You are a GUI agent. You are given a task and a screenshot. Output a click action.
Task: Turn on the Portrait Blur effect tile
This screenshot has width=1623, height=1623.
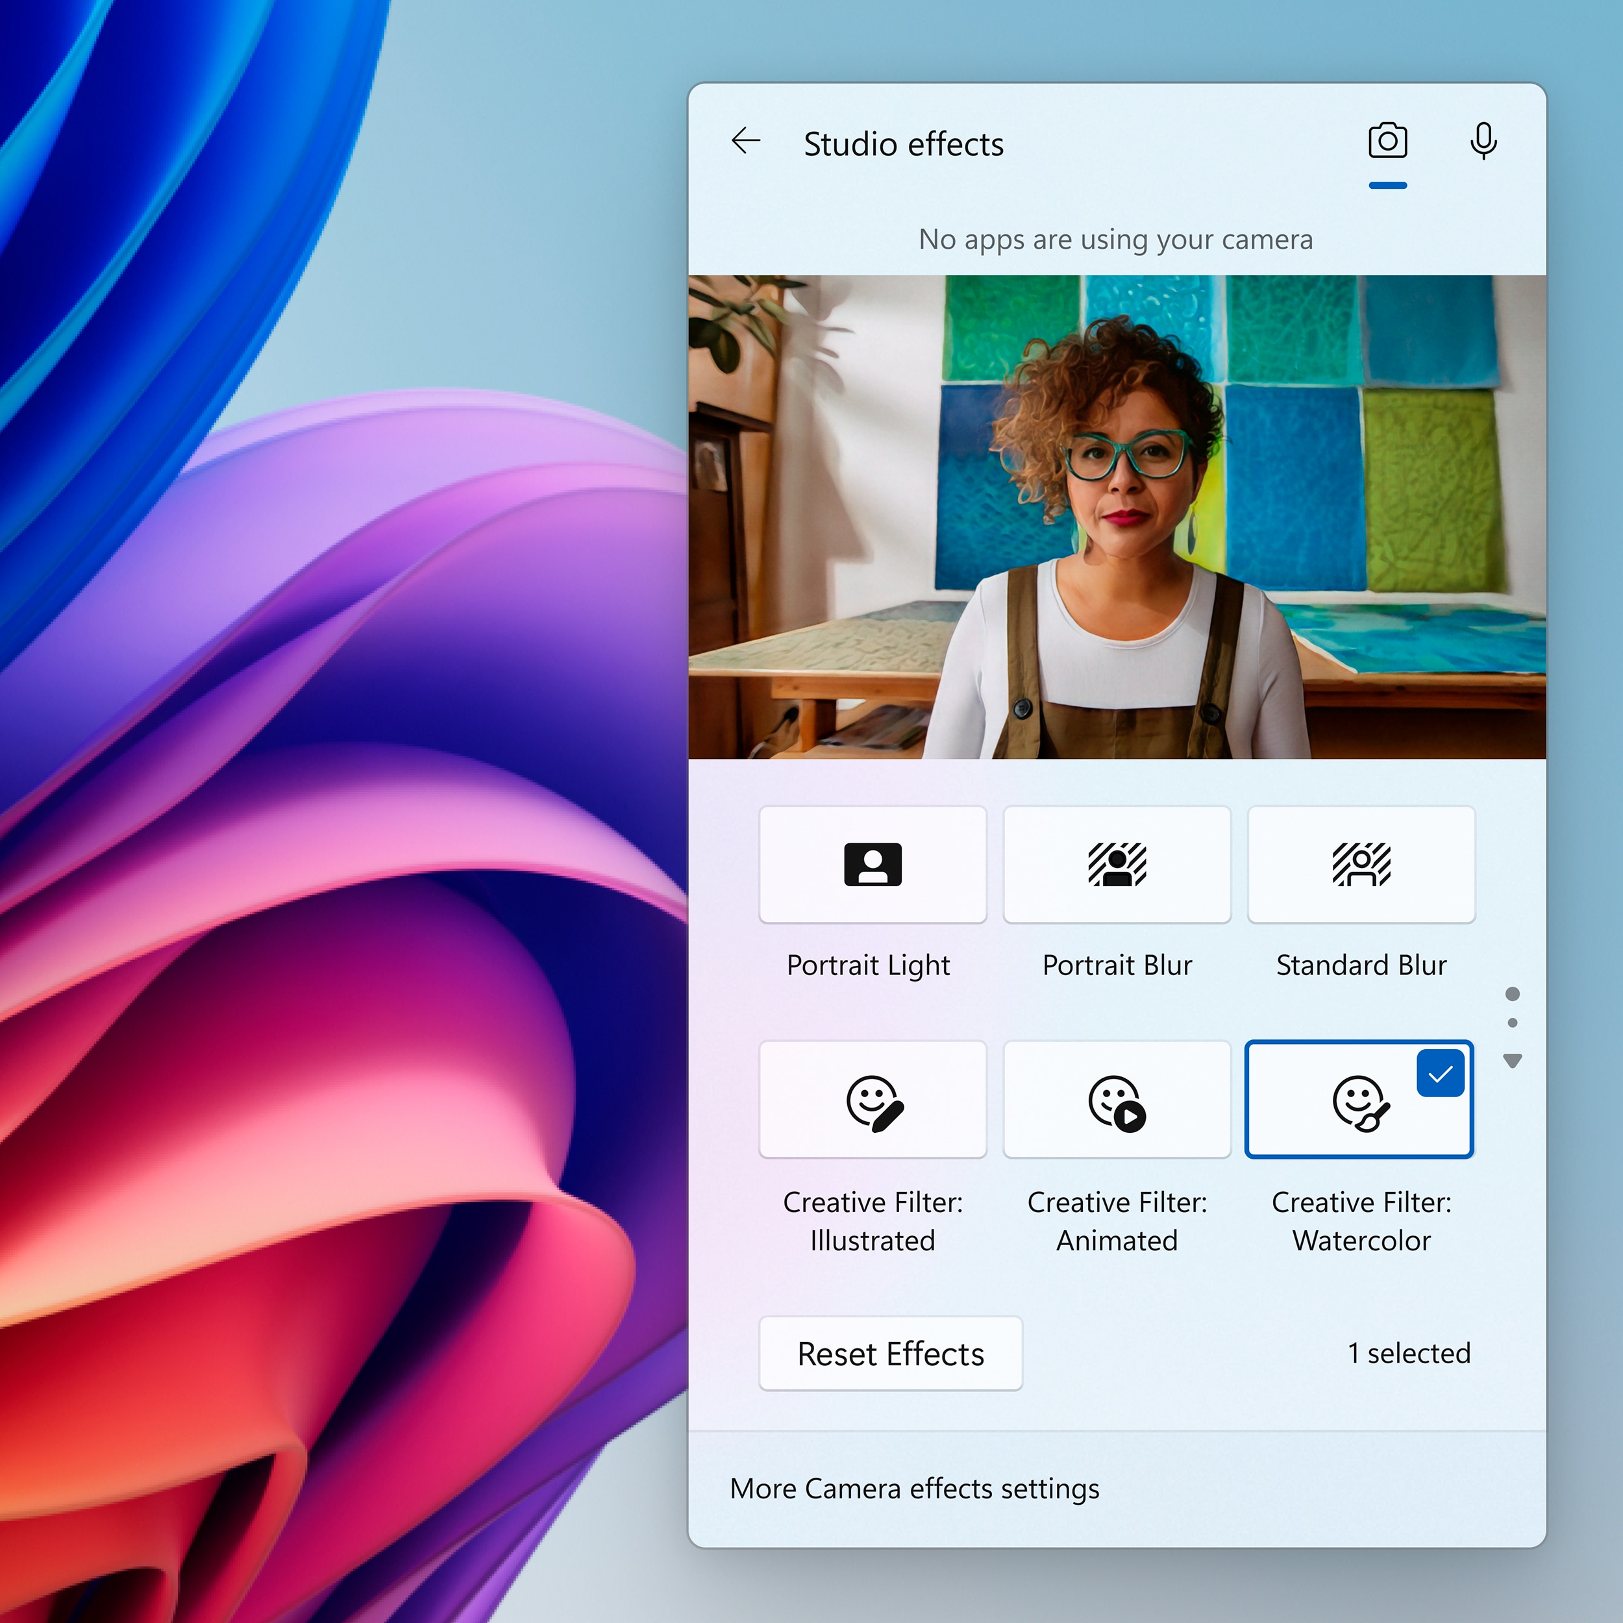[x=1117, y=865]
